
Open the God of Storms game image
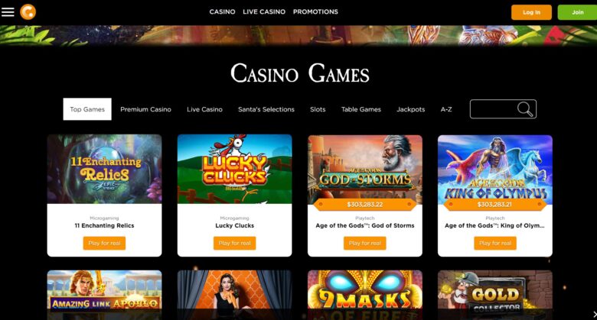(x=365, y=169)
